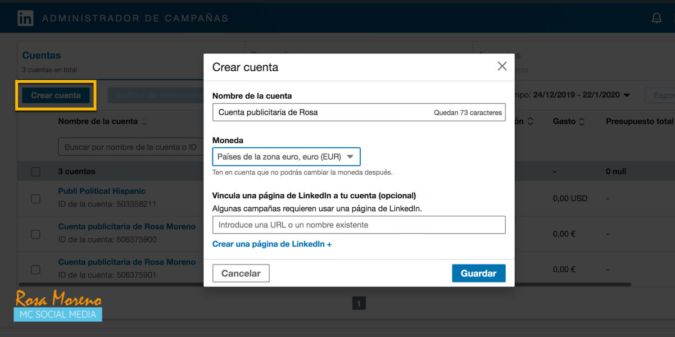
Task: Click the LinkedIn page URL input field
Action: [x=359, y=225]
